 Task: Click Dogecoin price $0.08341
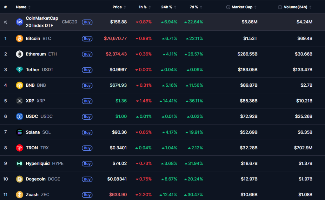click(117, 179)
